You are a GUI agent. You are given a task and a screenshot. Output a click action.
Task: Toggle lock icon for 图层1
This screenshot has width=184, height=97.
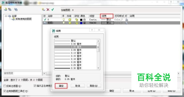click(x=77, y=23)
